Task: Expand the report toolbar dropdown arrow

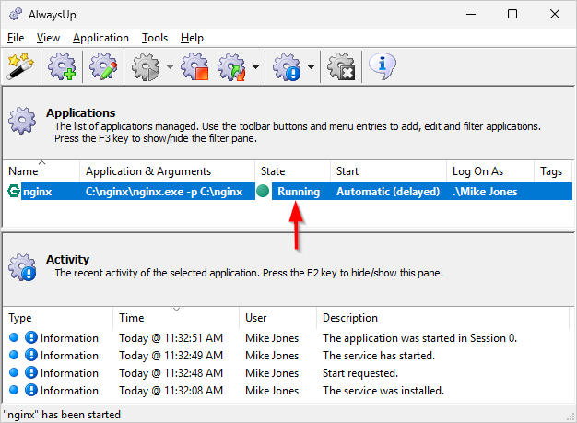Action: [311, 67]
